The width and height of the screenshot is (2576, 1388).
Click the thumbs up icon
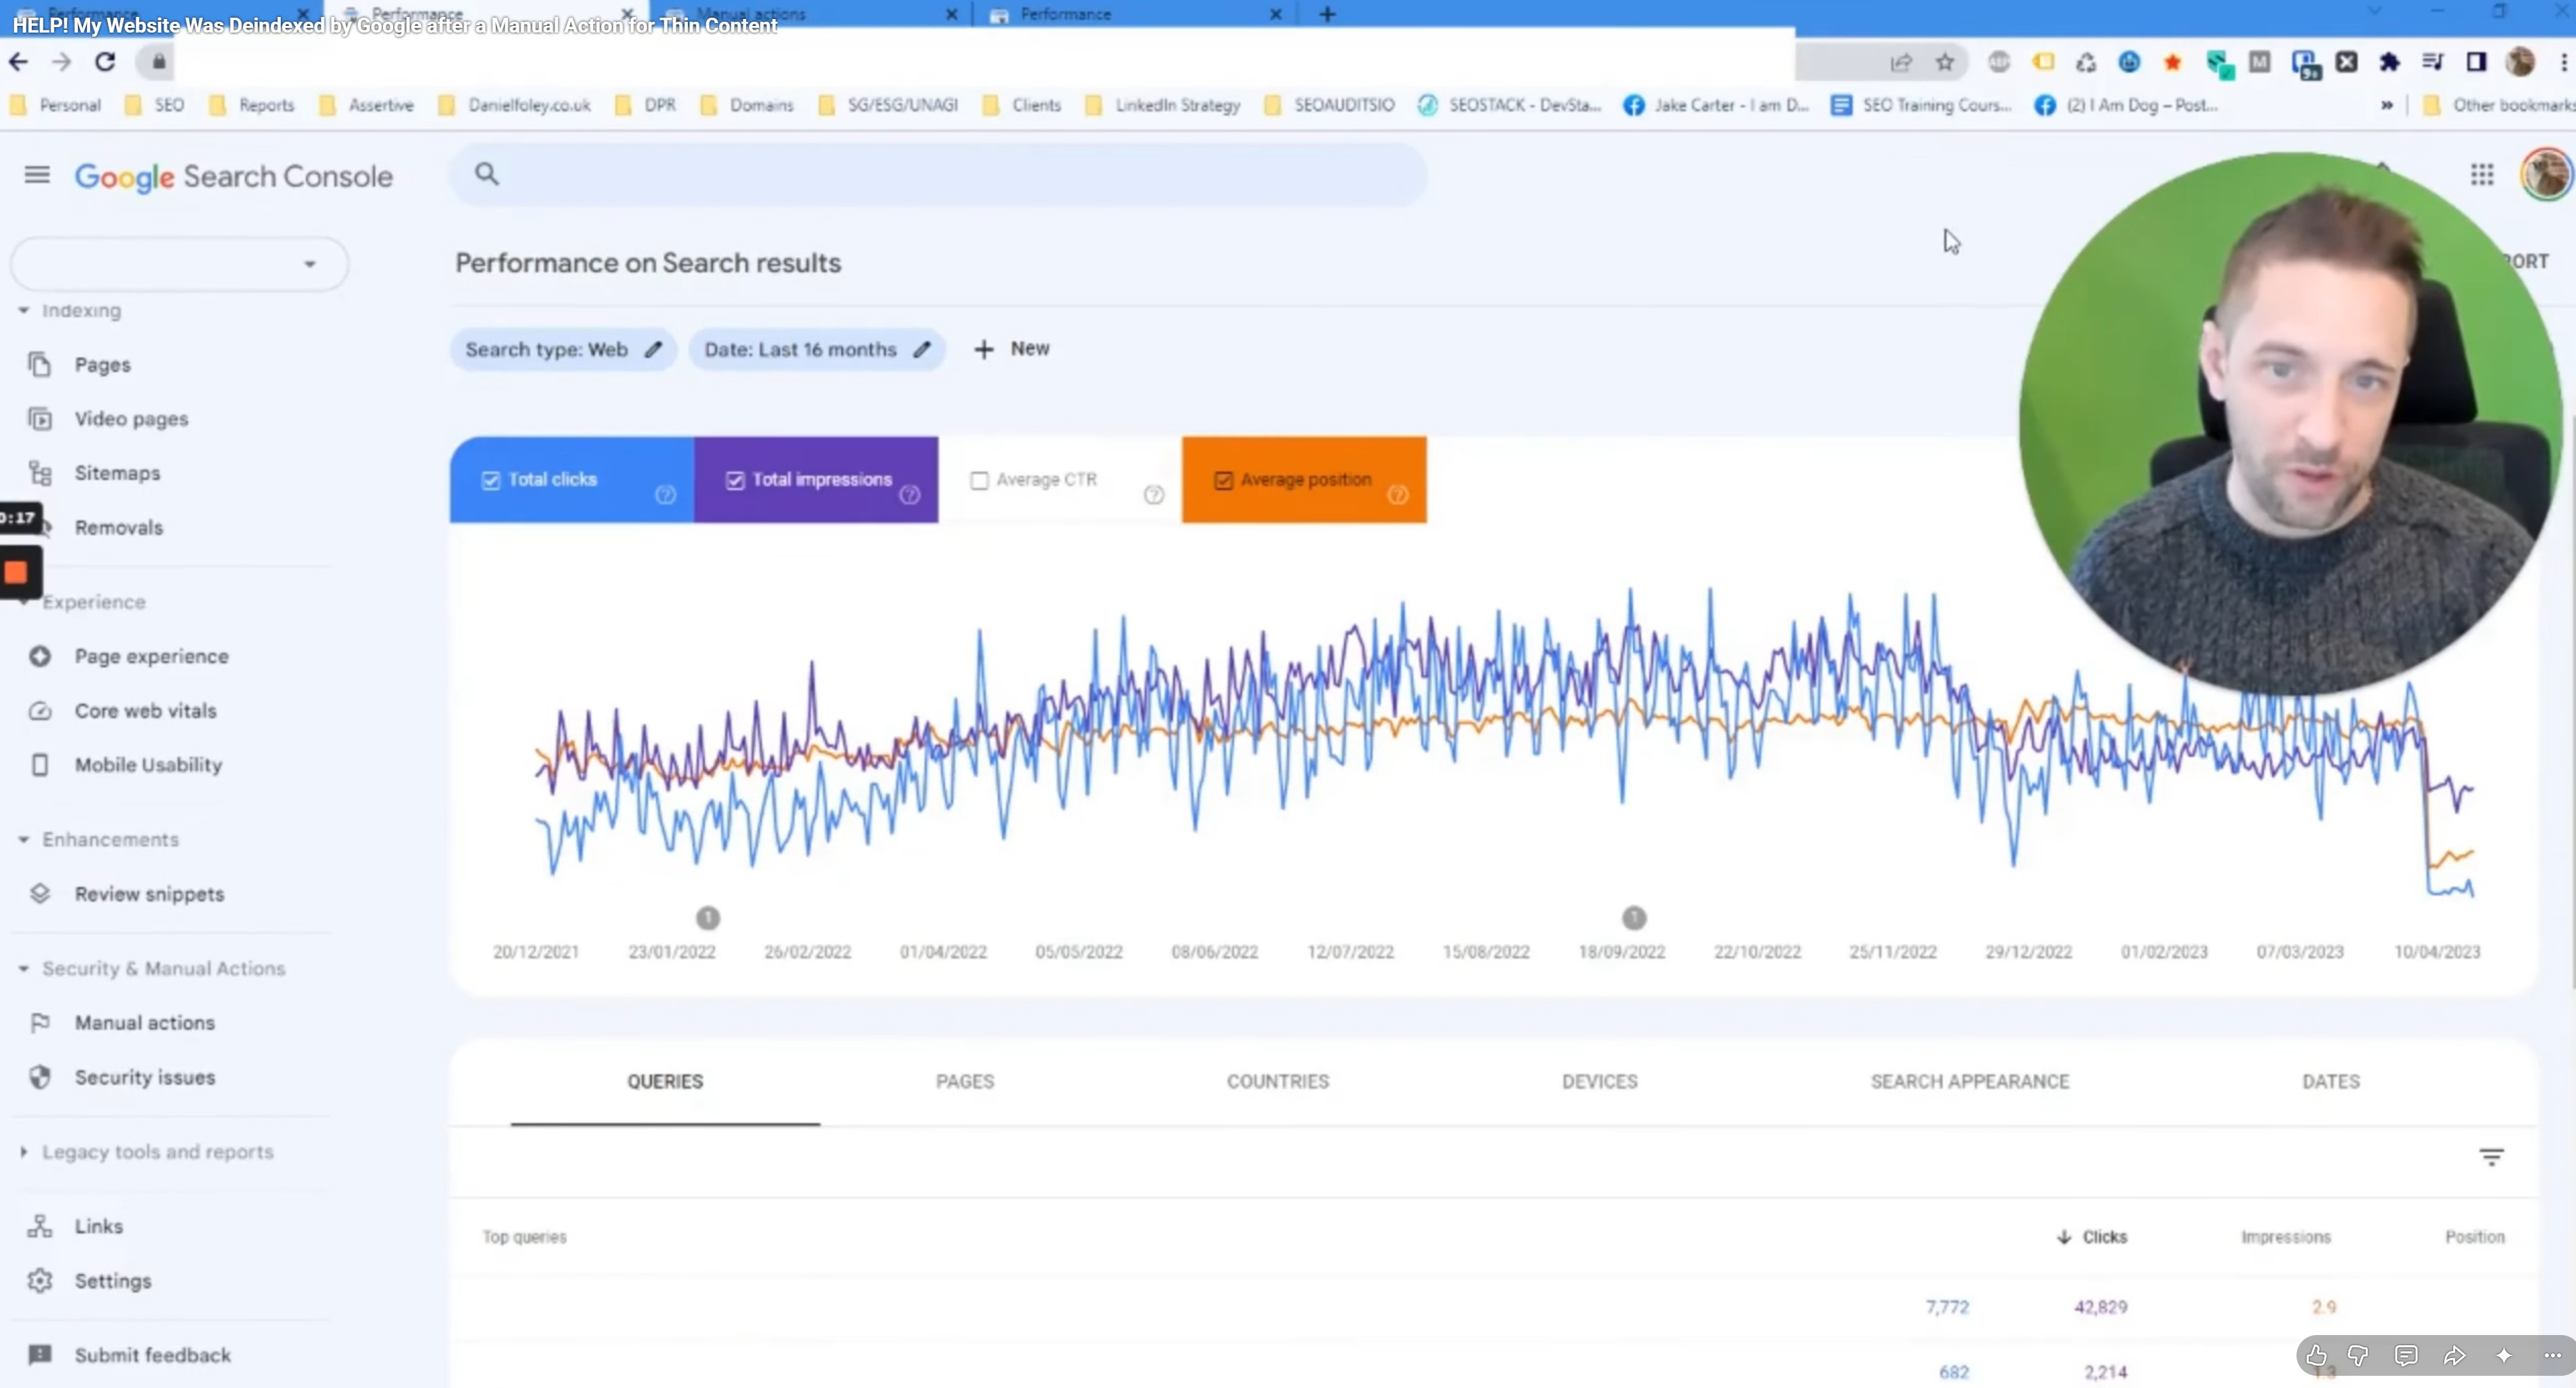tap(2317, 1356)
